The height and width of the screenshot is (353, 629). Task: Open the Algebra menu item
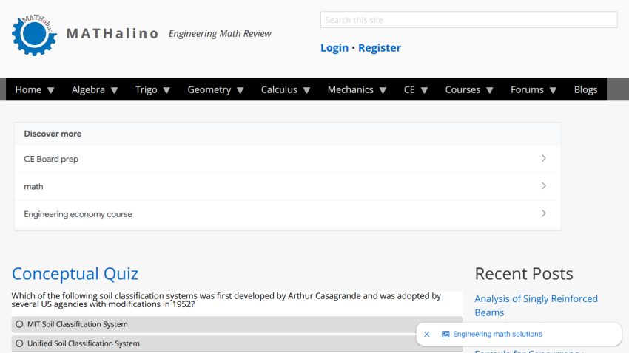pyautogui.click(x=88, y=89)
